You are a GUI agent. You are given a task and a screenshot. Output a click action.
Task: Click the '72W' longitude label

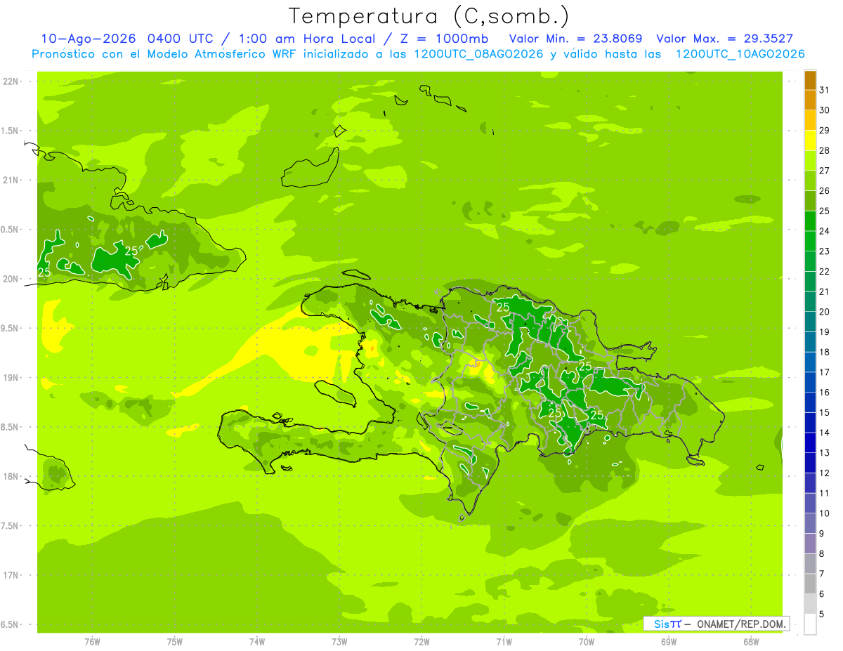421,643
